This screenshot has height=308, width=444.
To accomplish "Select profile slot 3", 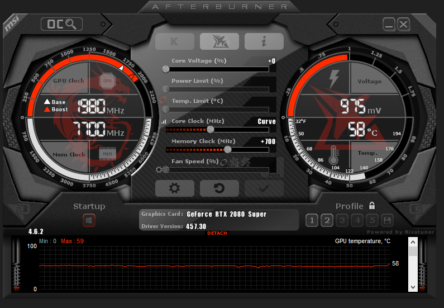I will [x=342, y=220].
